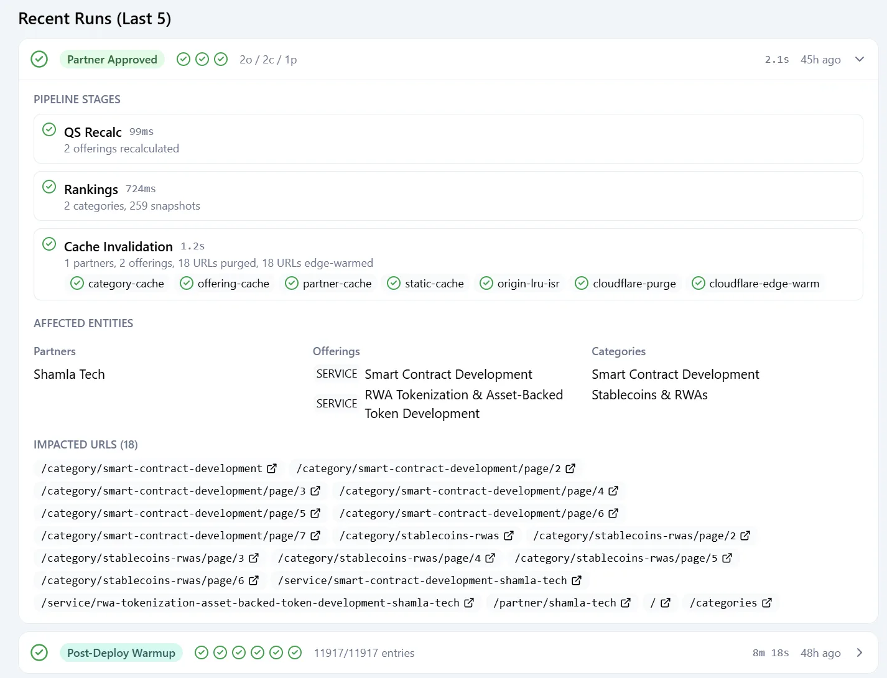Open external link icon for stablecoins-rwas/page/2
Image resolution: width=887 pixels, height=678 pixels.
click(745, 535)
